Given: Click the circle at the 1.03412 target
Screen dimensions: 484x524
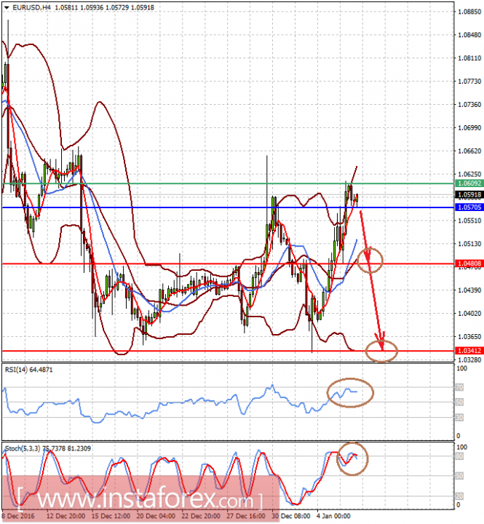Looking at the screenshot, I should (381, 351).
